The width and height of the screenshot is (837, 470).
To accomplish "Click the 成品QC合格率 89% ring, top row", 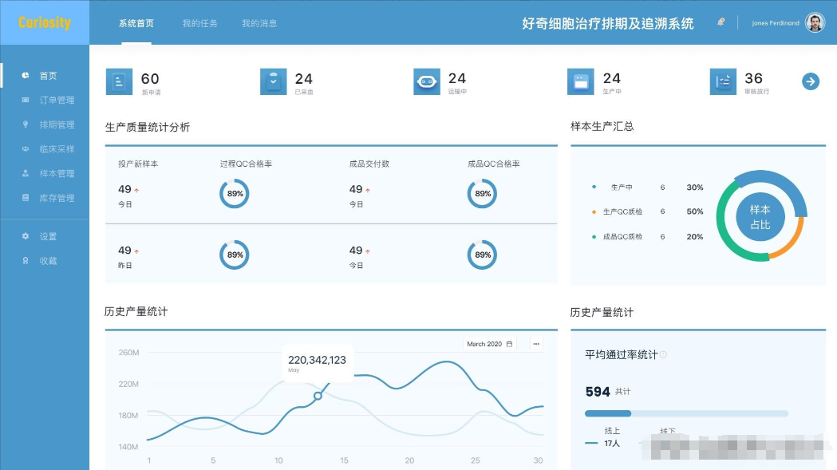I will pos(482,193).
